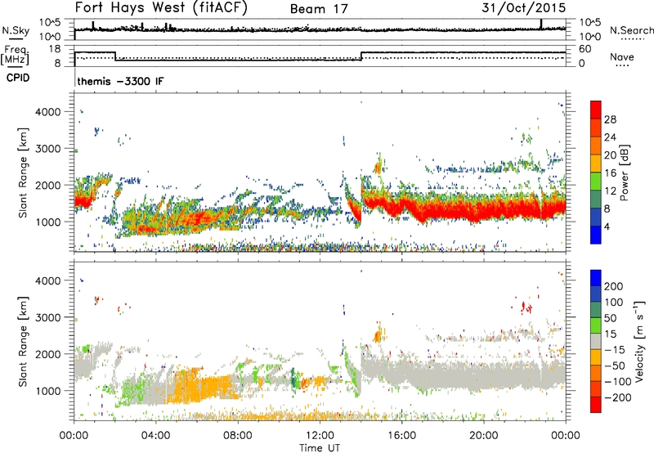Click the "12:00" time tick label

coord(320,436)
